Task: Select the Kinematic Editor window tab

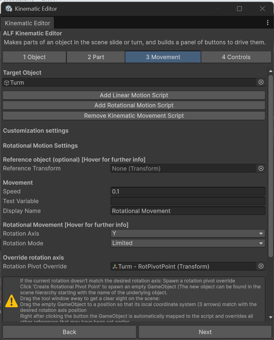Action: click(x=27, y=23)
